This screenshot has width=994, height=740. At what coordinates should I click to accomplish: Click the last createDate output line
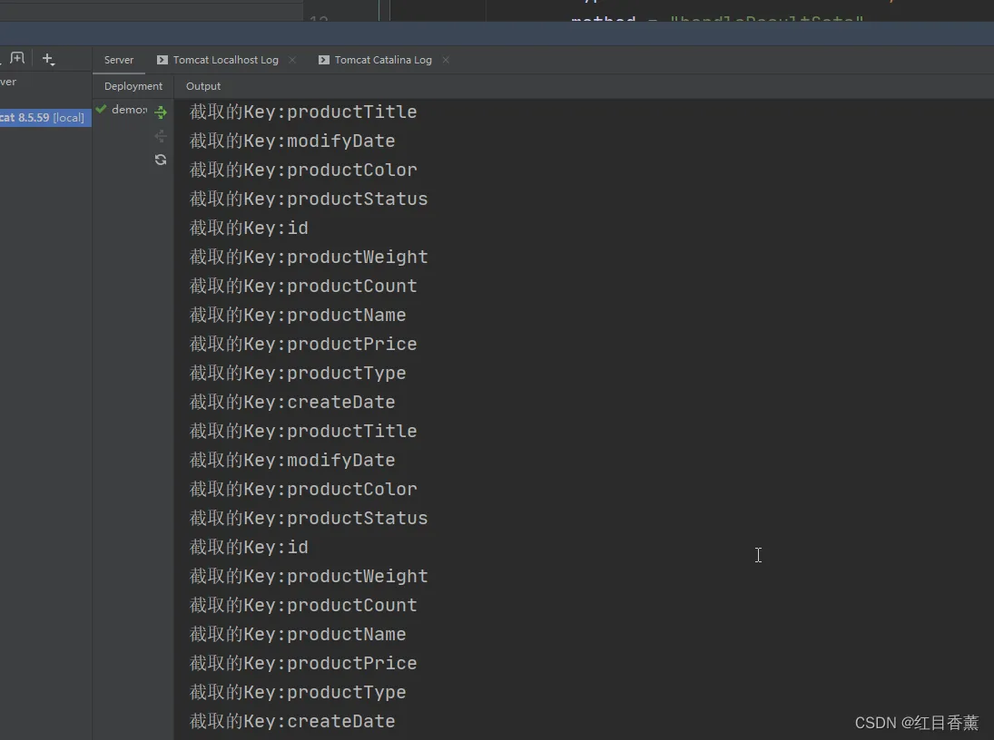[292, 722]
